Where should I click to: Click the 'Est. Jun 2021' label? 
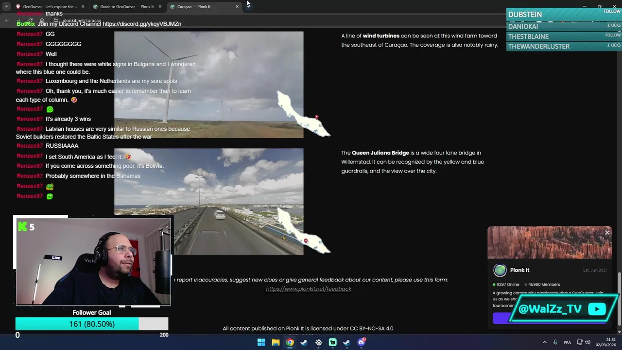click(x=595, y=270)
